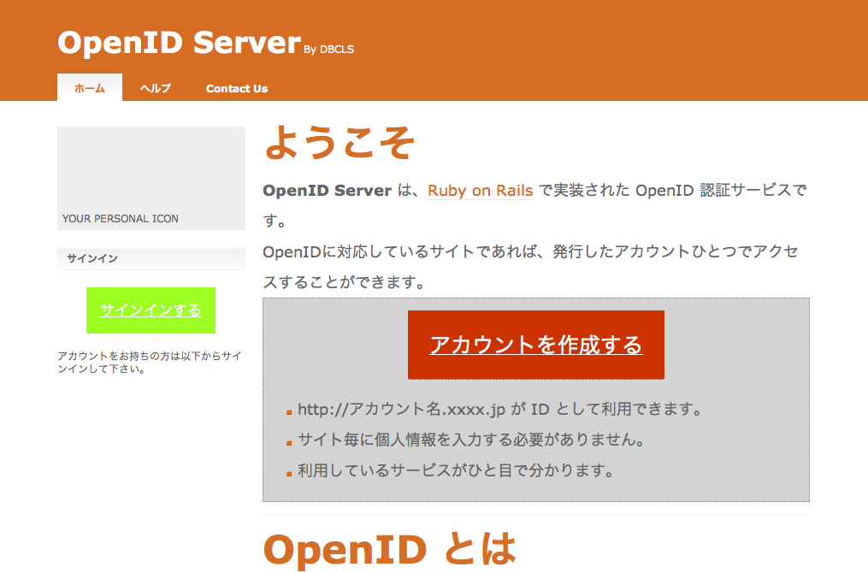Screen dimensions: 868x573
Task: Click the OpenID Server site title
Action: tap(179, 43)
